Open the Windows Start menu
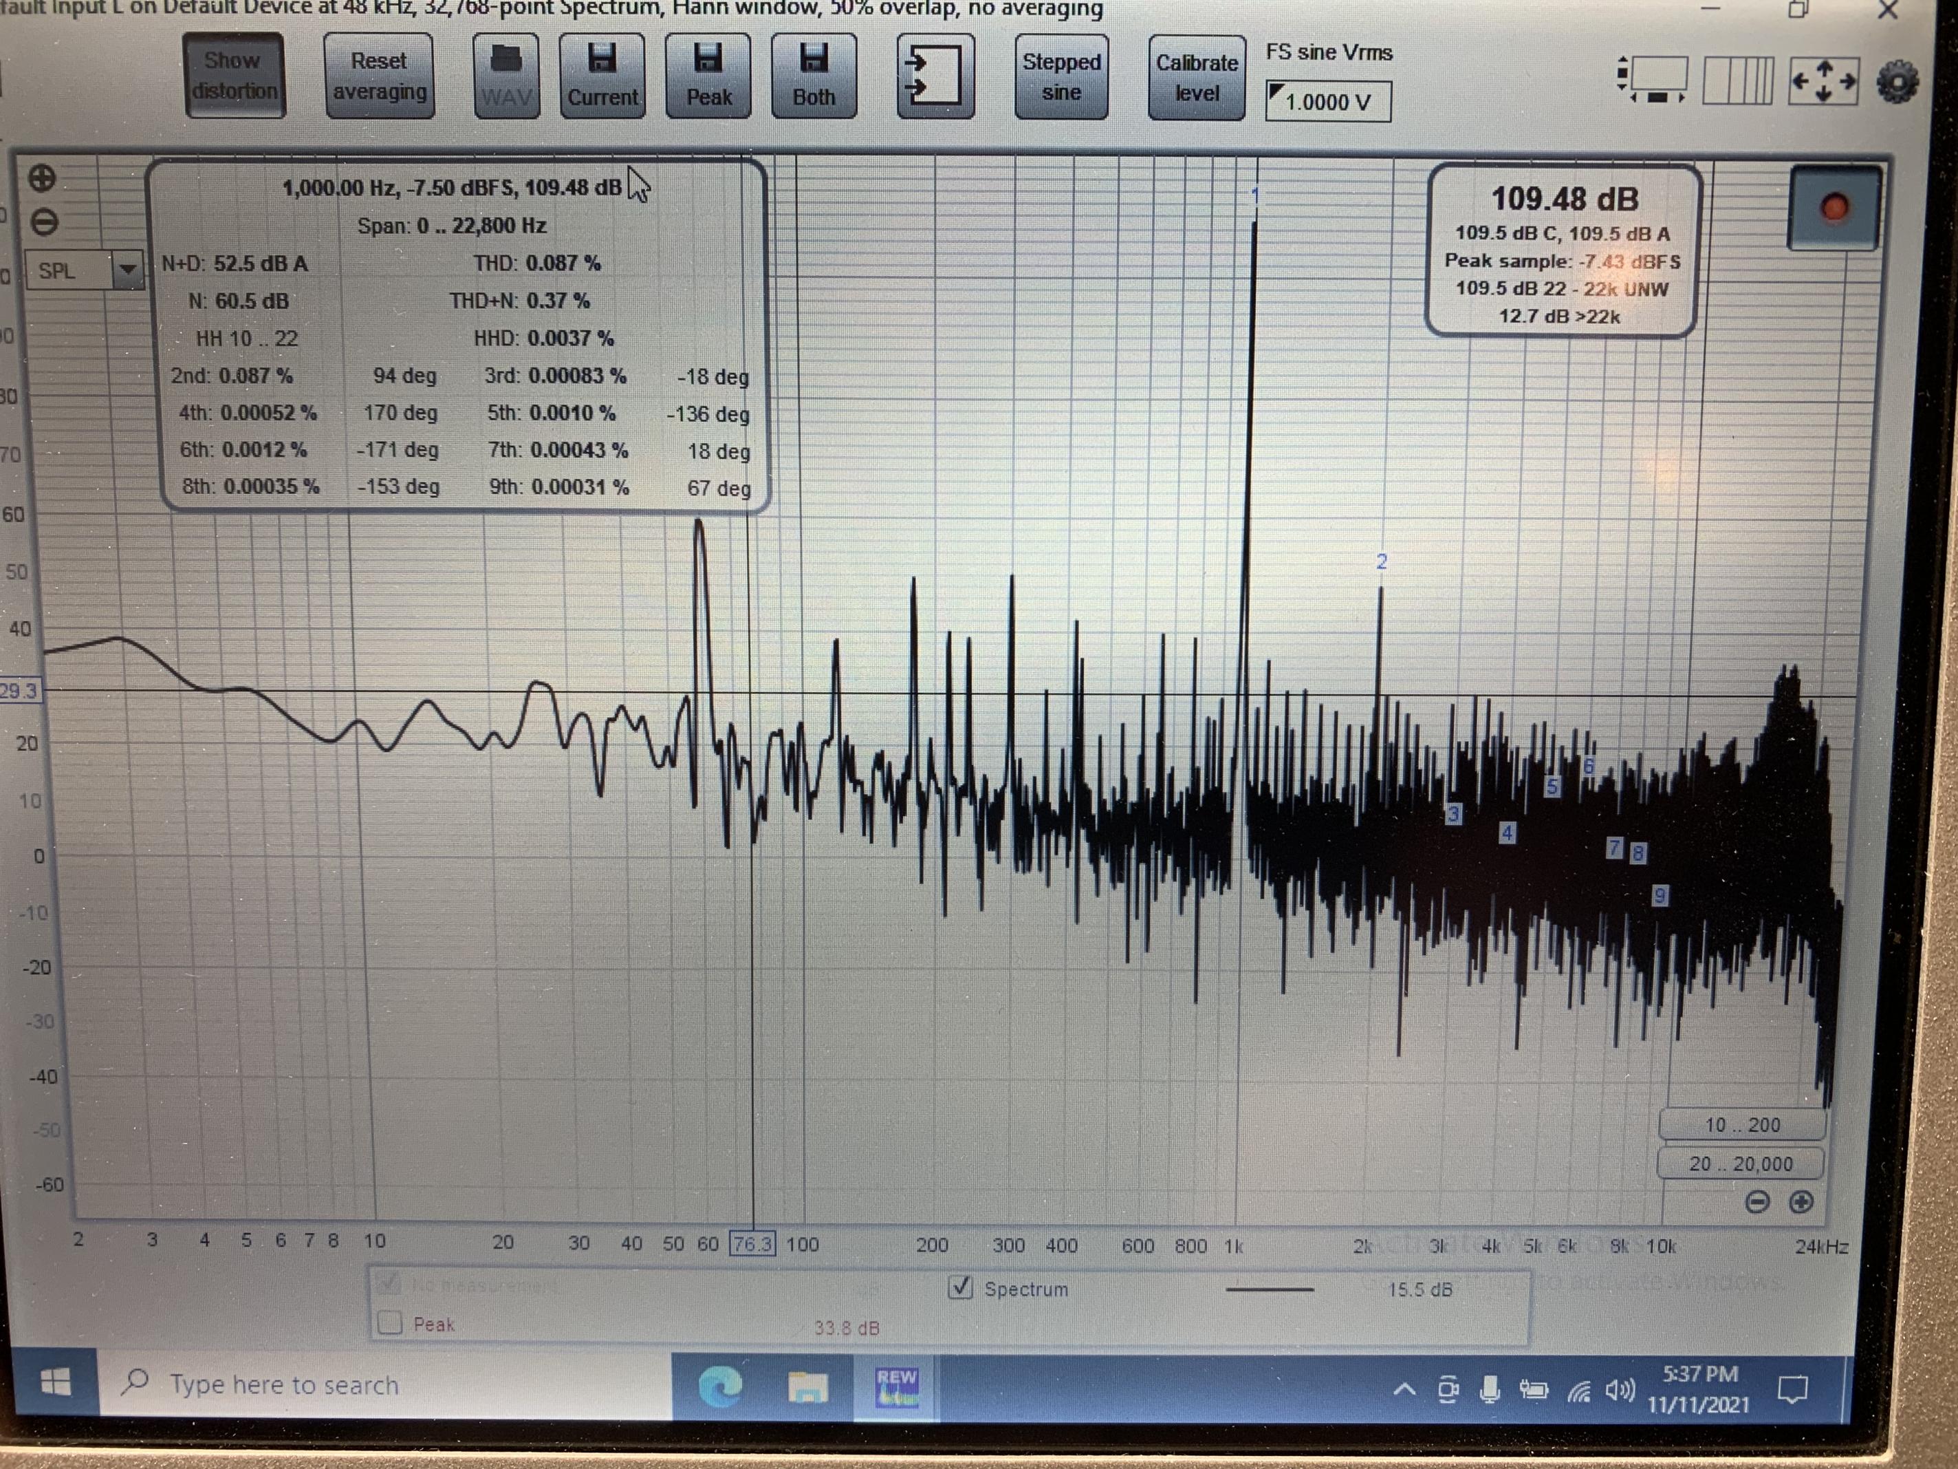The height and width of the screenshot is (1469, 1958). pos(55,1382)
